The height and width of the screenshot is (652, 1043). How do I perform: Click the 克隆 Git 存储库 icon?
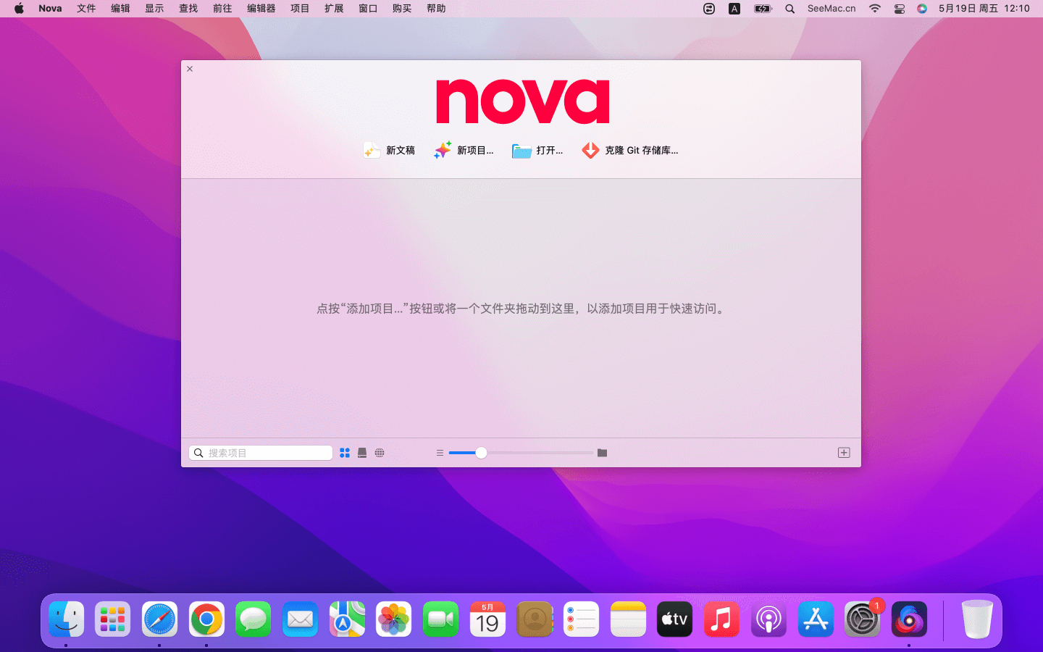[x=590, y=150]
